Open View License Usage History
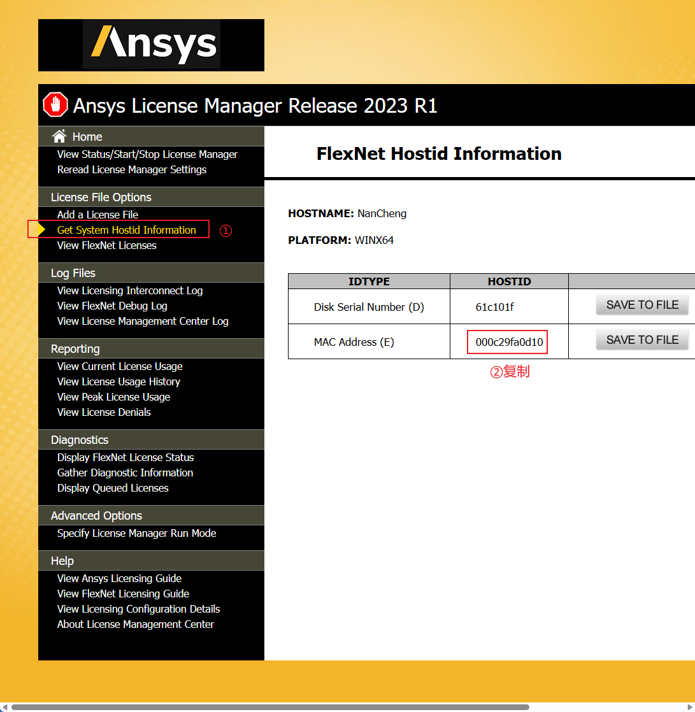Image resolution: width=695 pixels, height=712 pixels. 118,382
